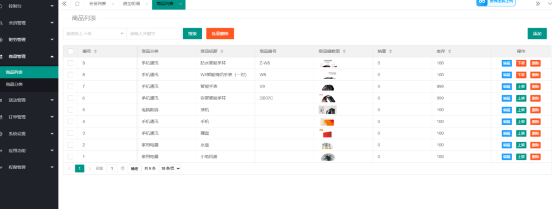Open the 请选择上下架 dropdown filter
Image resolution: width=552 pixels, height=209 pixels.
pos(95,34)
